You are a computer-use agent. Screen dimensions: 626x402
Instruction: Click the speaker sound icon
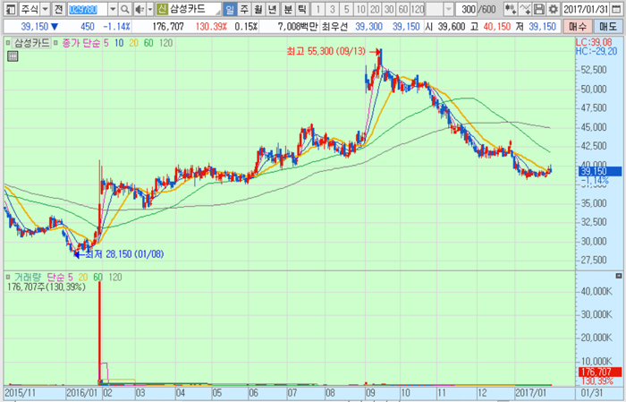[139, 9]
